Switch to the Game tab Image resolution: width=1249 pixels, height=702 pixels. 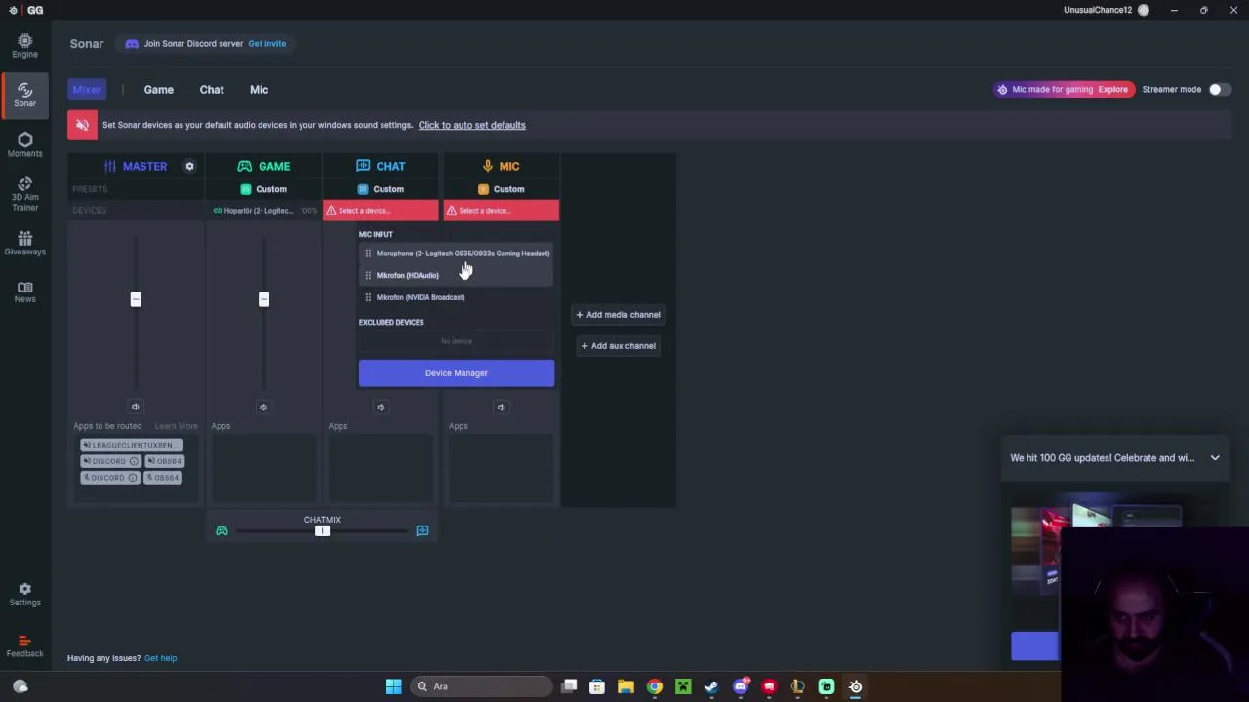coord(159,90)
